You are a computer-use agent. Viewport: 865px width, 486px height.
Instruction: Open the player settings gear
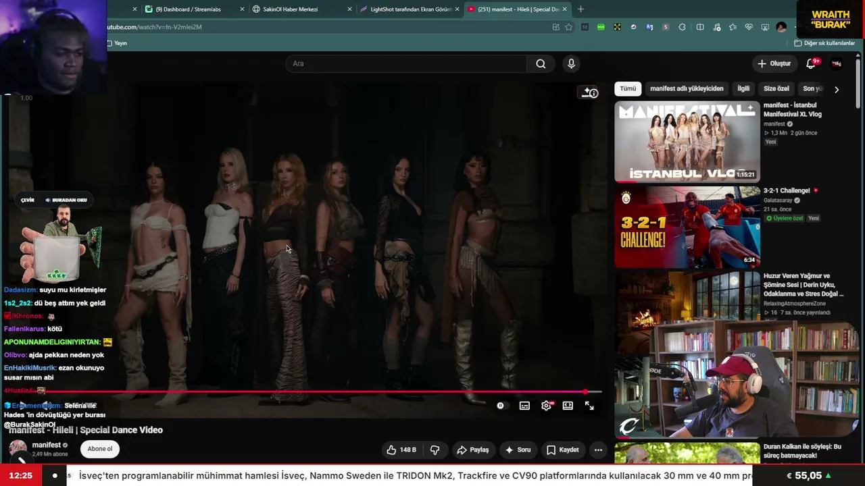(x=546, y=406)
